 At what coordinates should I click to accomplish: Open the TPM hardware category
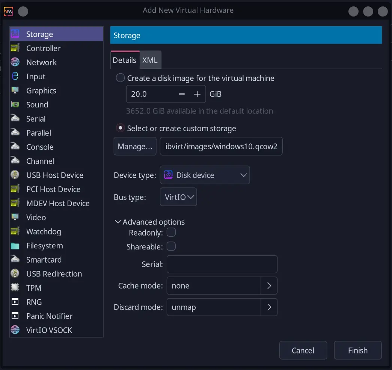pos(34,288)
